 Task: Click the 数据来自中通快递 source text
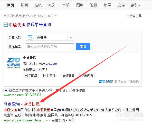pyautogui.click(x=127, y=82)
